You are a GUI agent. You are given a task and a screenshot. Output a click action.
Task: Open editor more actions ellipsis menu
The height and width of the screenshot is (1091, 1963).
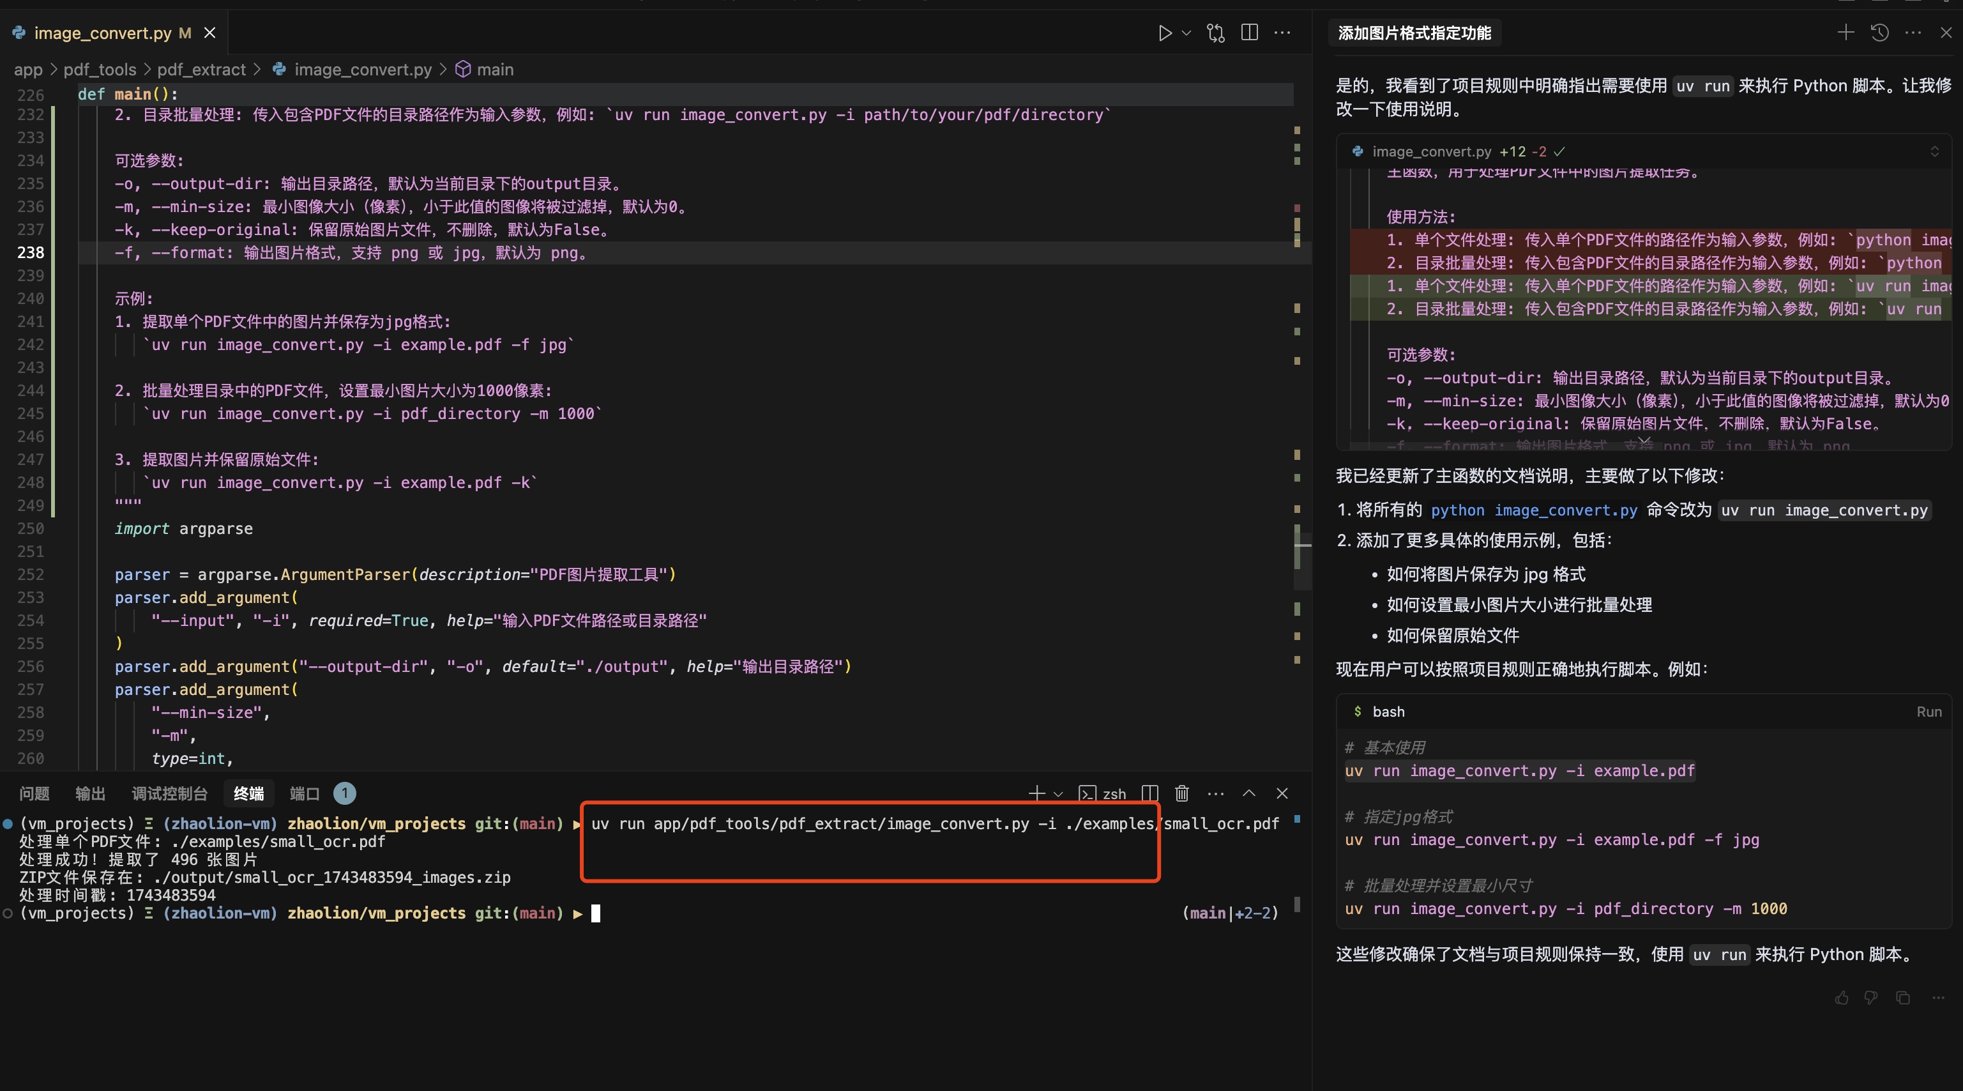(1282, 33)
